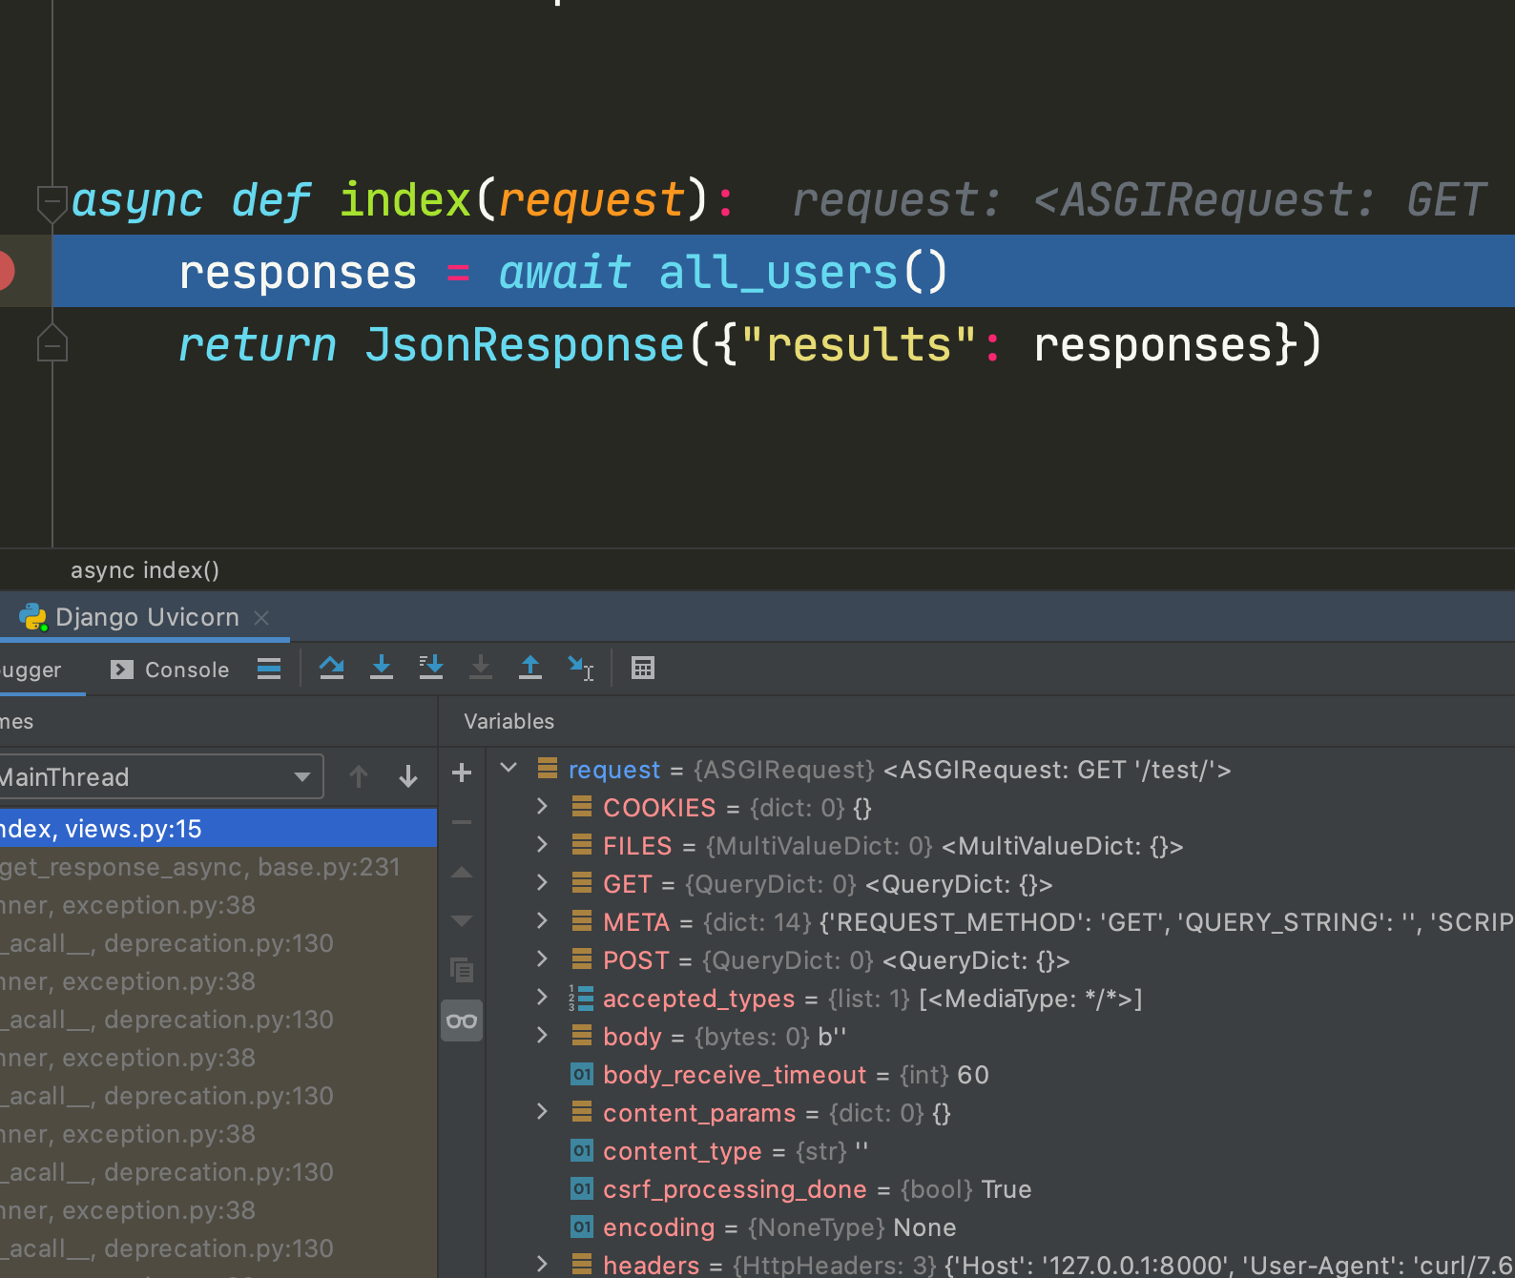Click the request variable name
The height and width of the screenshot is (1278, 1515).
pyautogui.click(x=614, y=770)
